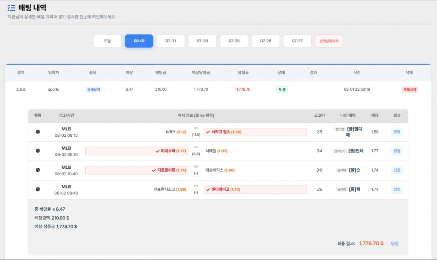Click the (-1.5) handicap value
437x260 pixels.
pyautogui.click(x=196, y=135)
